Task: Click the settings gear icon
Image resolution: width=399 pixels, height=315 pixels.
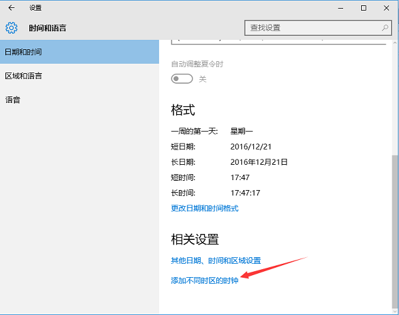Action: pyautogui.click(x=11, y=28)
